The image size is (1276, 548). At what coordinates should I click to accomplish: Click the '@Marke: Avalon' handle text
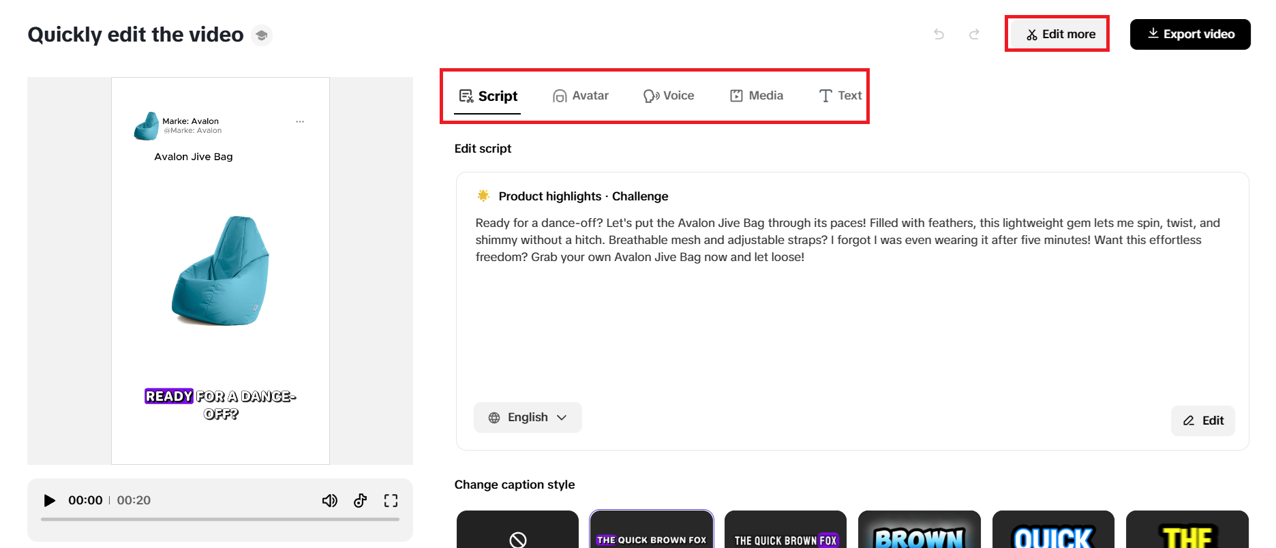pyautogui.click(x=193, y=131)
